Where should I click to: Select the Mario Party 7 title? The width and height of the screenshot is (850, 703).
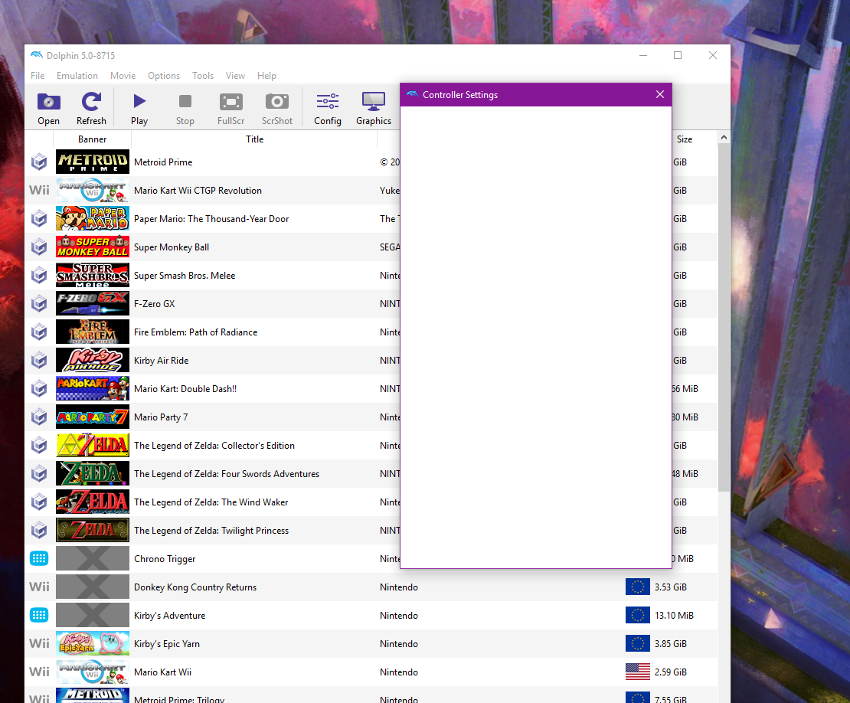coord(161,417)
